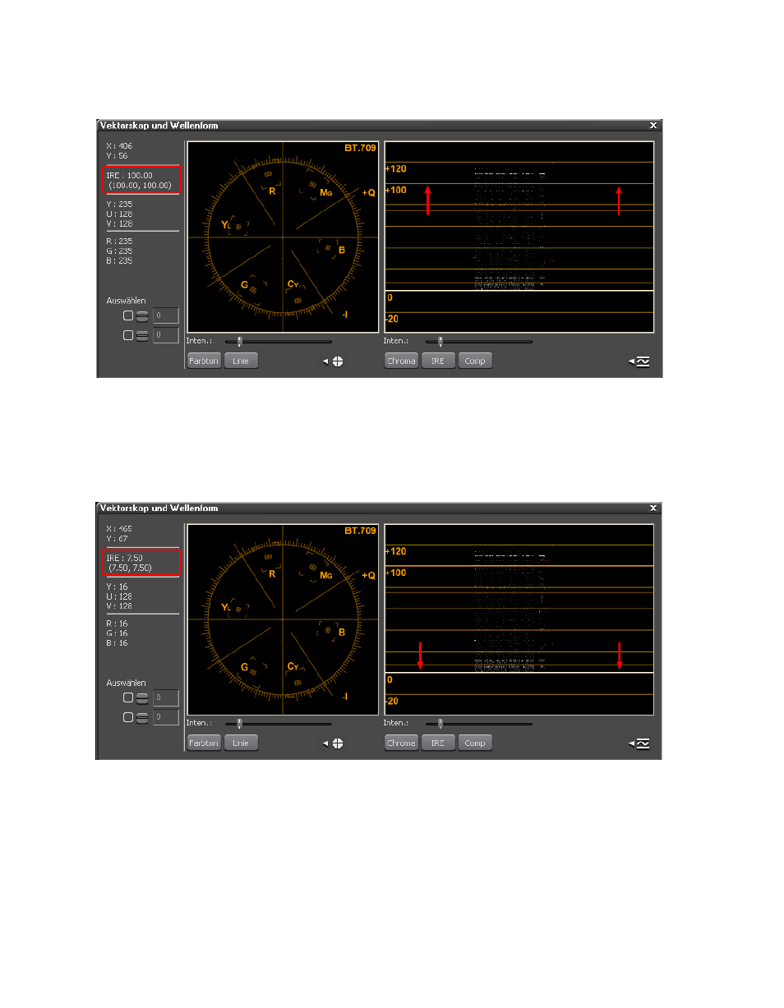This screenshot has height=1008, width=784.
Task: Select Comp button in the IRE 100.00 window
Action: tap(475, 361)
